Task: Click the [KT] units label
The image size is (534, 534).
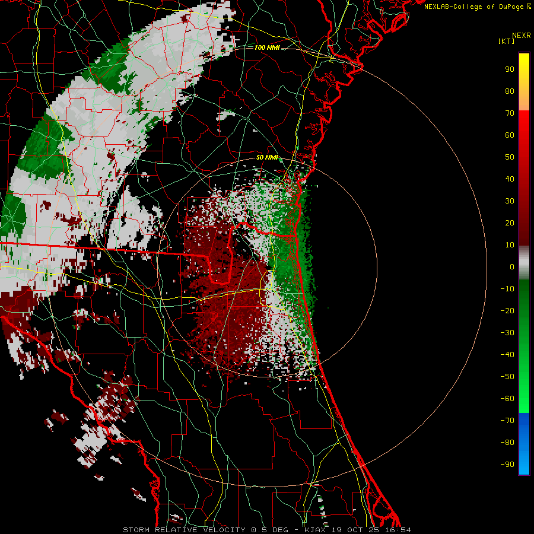Action: pyautogui.click(x=506, y=41)
